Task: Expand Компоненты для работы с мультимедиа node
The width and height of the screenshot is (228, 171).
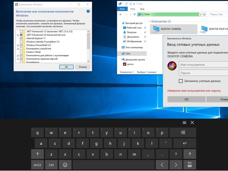Action: point(18,56)
